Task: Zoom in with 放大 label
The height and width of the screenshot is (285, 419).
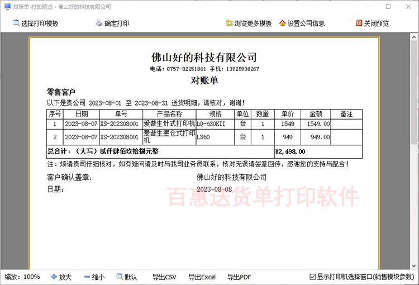Action: point(65,277)
